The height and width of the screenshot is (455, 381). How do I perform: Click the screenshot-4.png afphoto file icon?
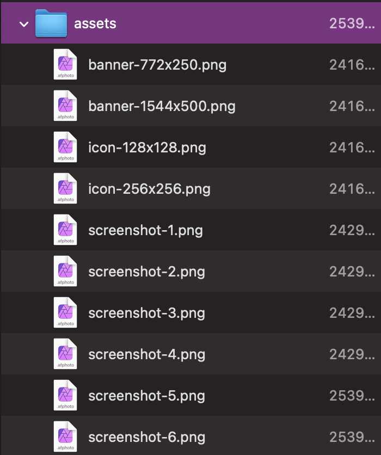click(x=65, y=354)
